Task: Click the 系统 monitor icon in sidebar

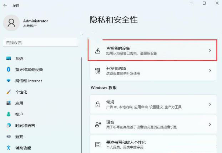Action: pyautogui.click(x=9, y=58)
